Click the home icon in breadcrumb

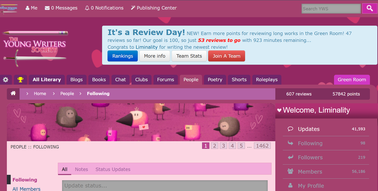[13, 94]
